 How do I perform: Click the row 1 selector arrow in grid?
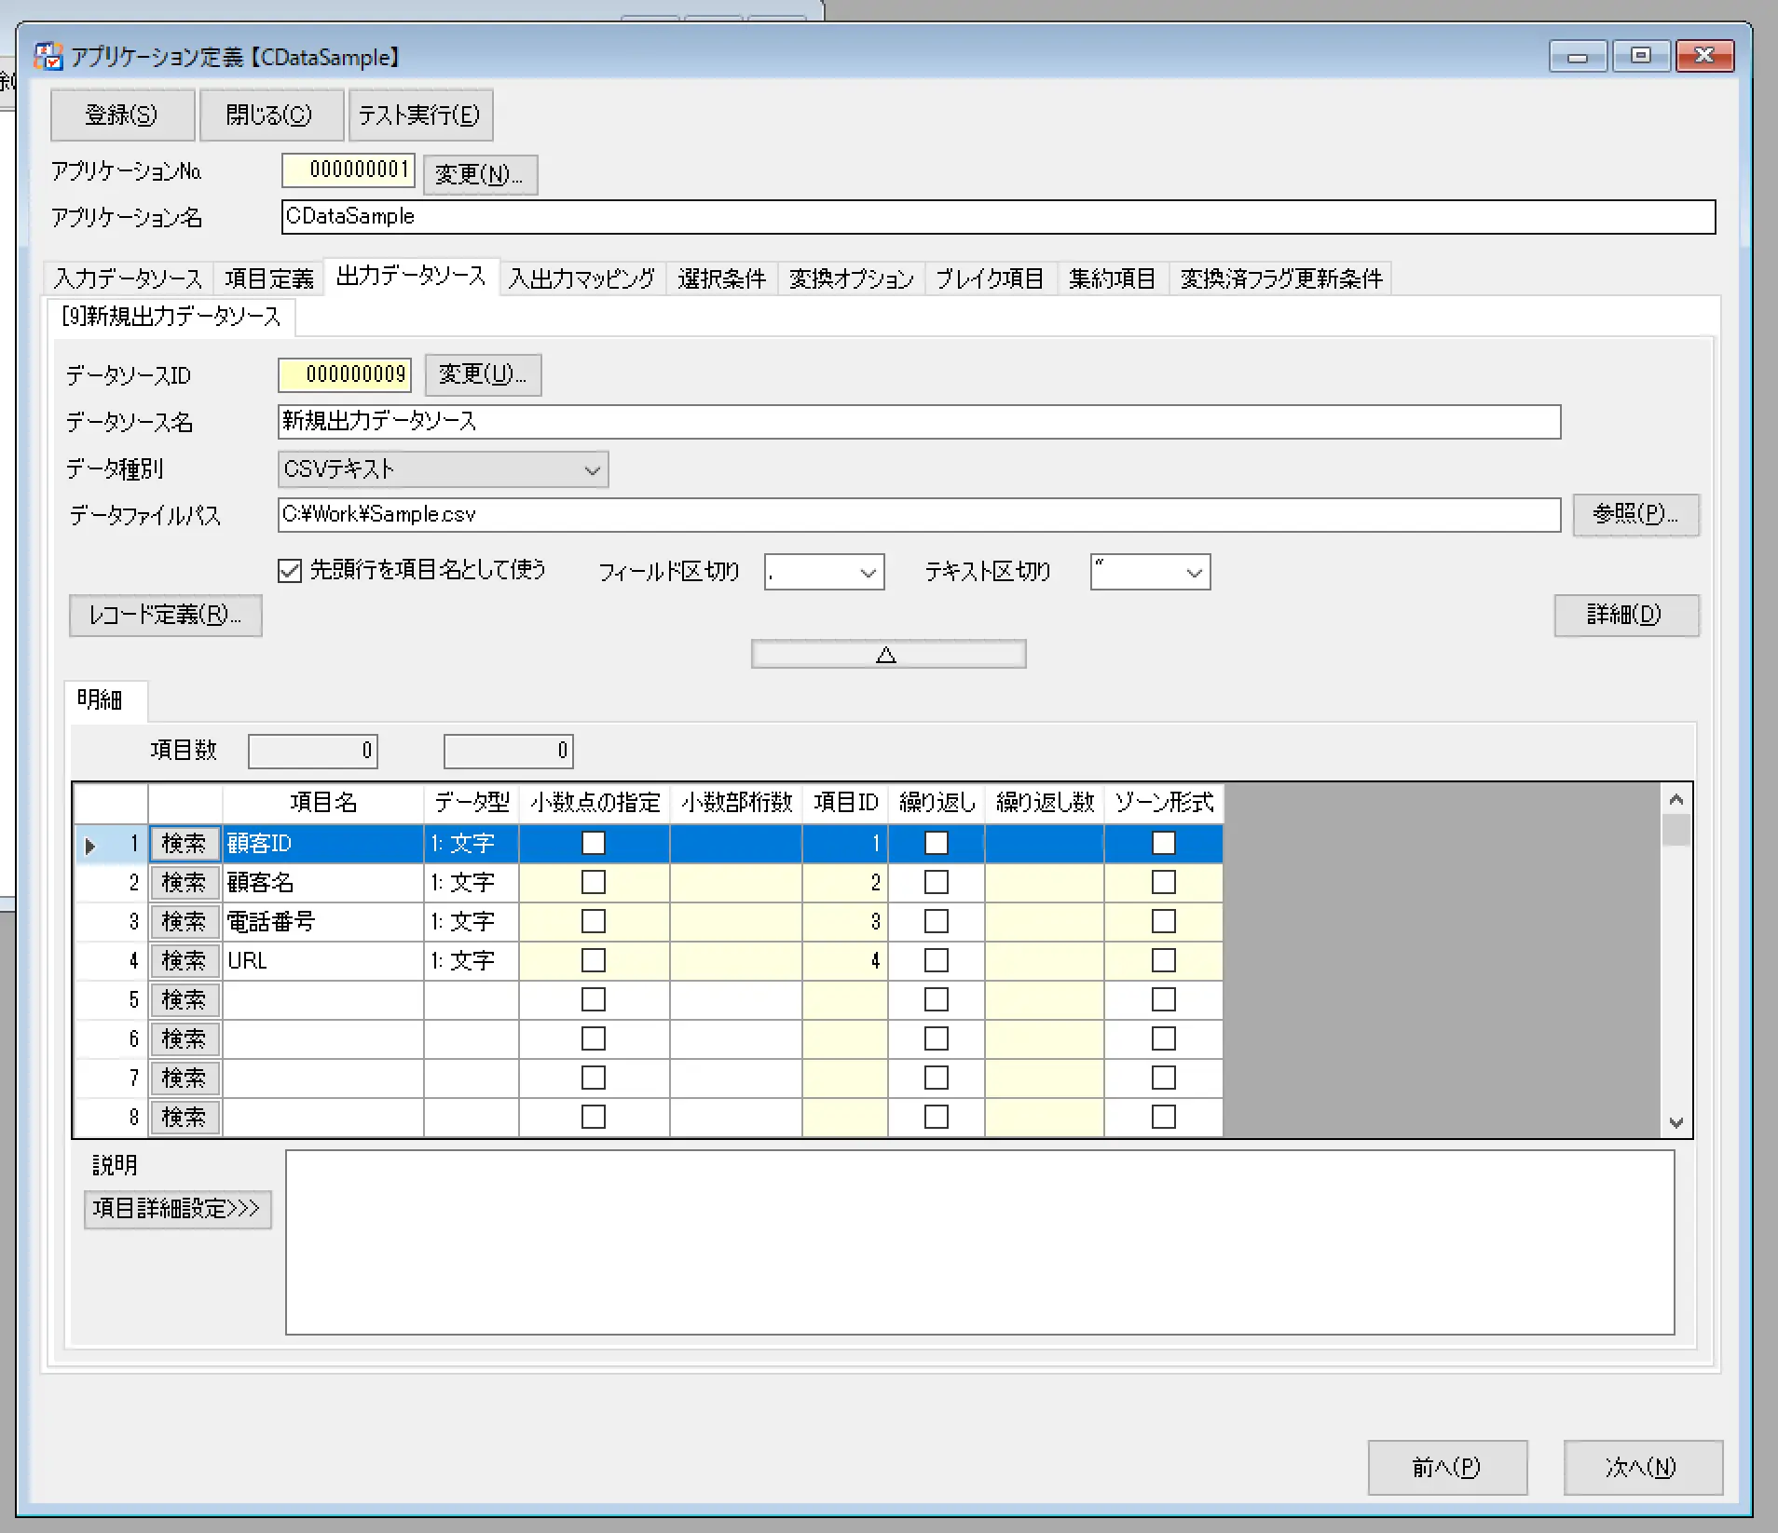90,846
